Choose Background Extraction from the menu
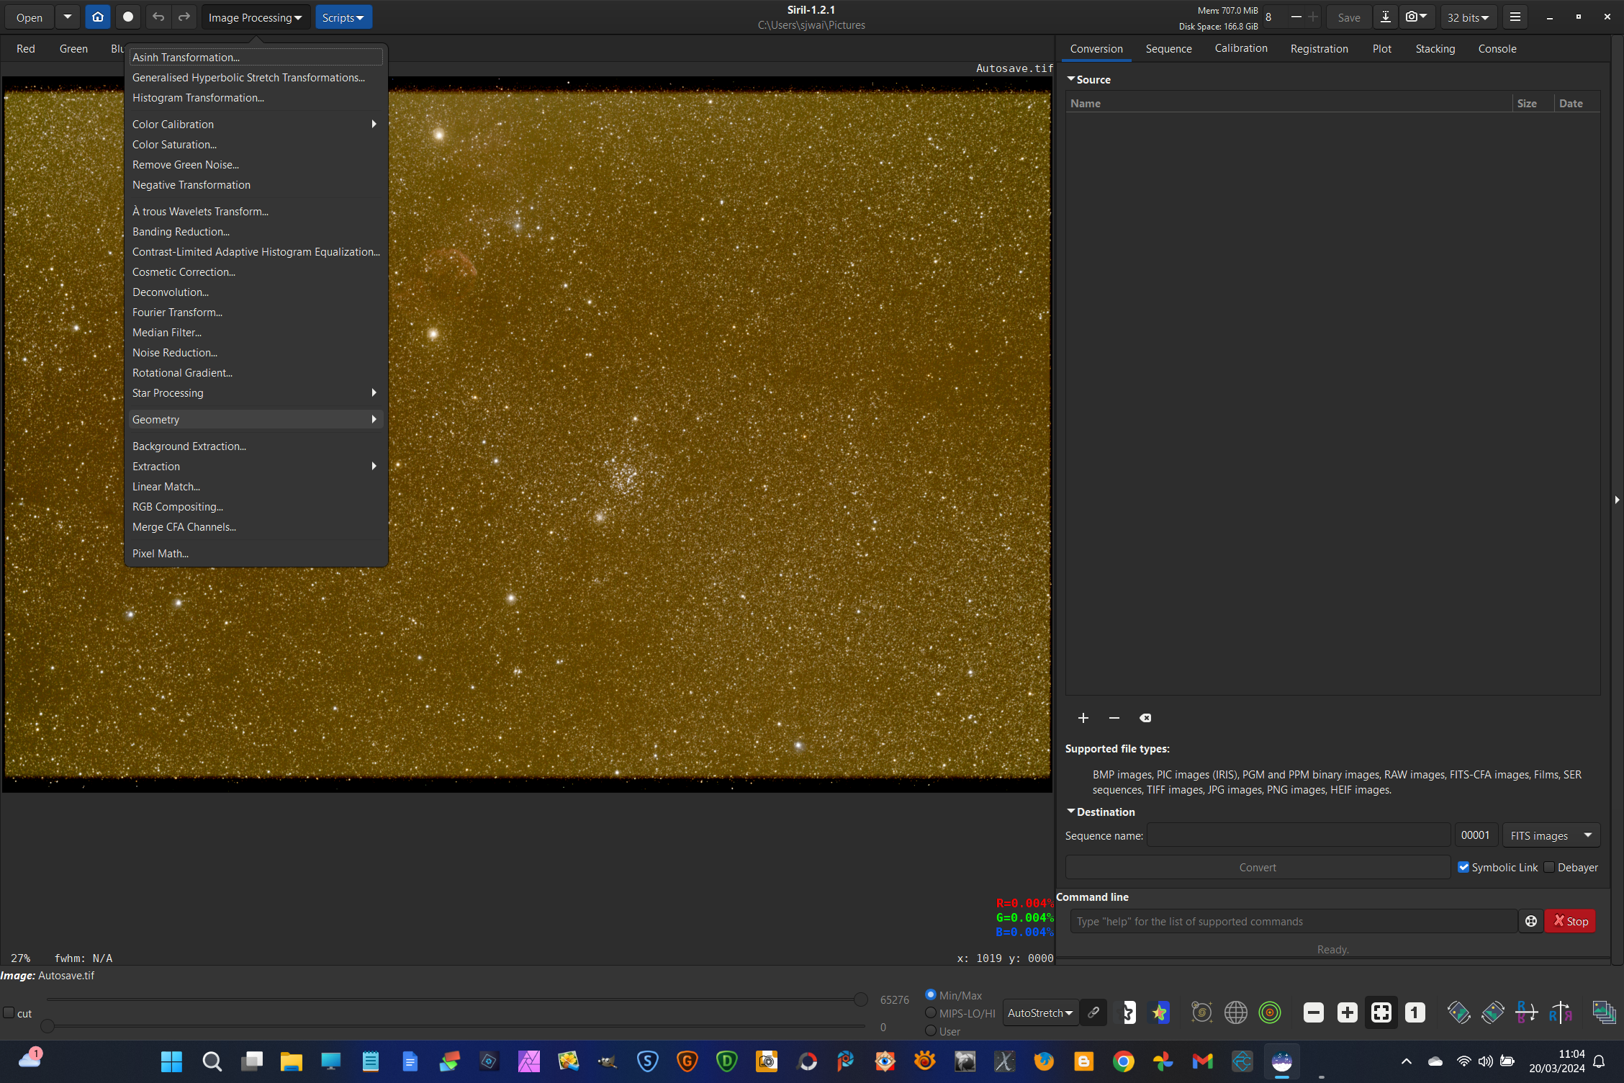1624x1083 pixels. [189, 446]
